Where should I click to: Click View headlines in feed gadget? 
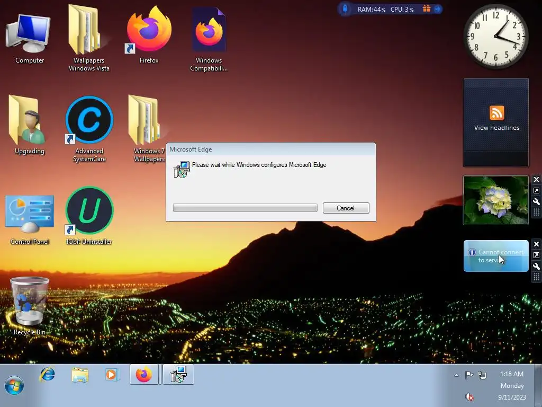496,128
